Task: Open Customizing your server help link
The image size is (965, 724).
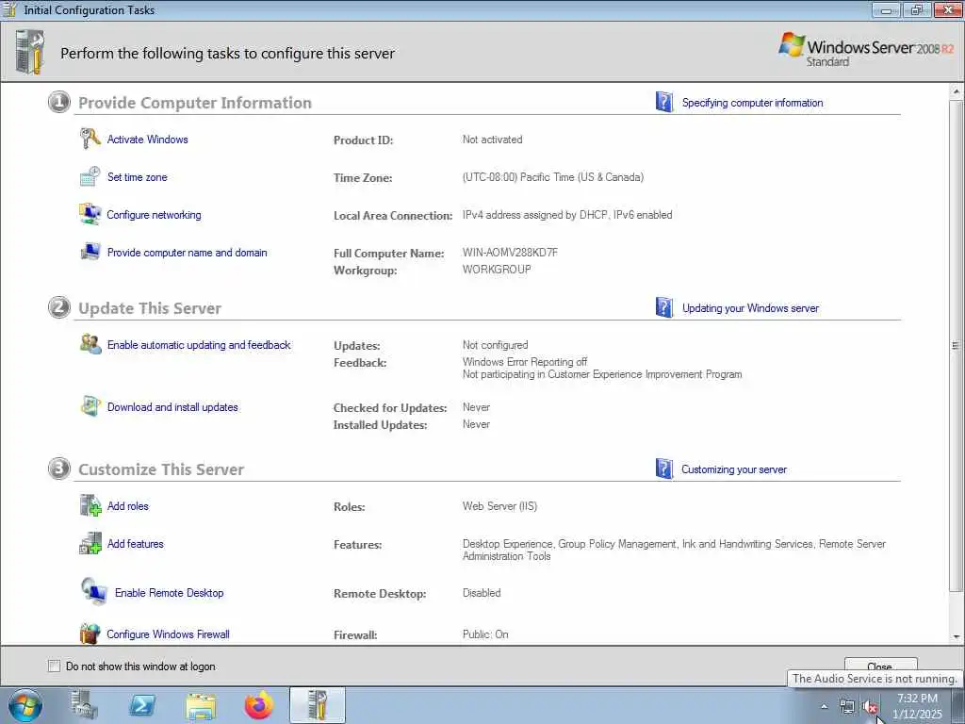Action: (733, 469)
